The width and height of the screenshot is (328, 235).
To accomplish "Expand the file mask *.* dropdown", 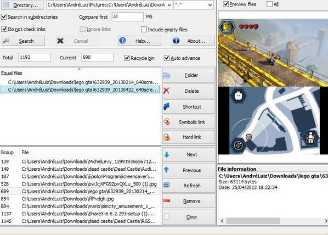I will [210, 5].
